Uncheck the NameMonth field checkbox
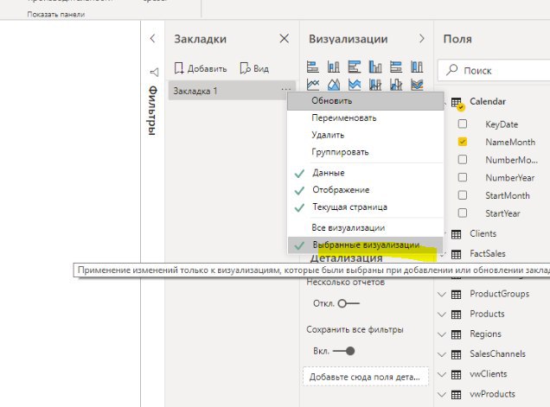The width and height of the screenshot is (550, 407). 463,142
